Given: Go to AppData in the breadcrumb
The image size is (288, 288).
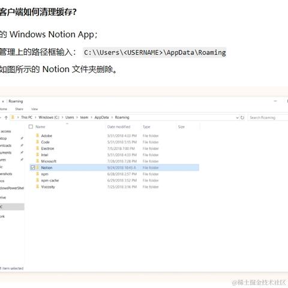Looking at the screenshot, I should pyautogui.click(x=101, y=118).
